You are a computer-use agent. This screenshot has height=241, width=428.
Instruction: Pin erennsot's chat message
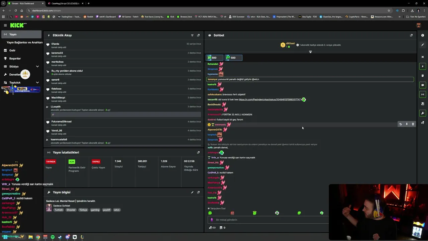click(407, 124)
